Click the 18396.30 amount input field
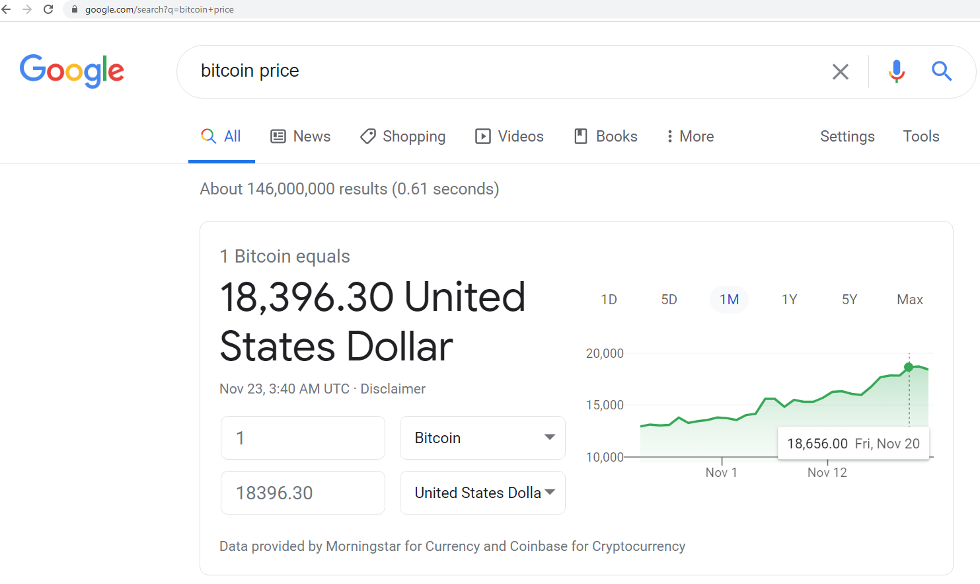 coord(303,493)
